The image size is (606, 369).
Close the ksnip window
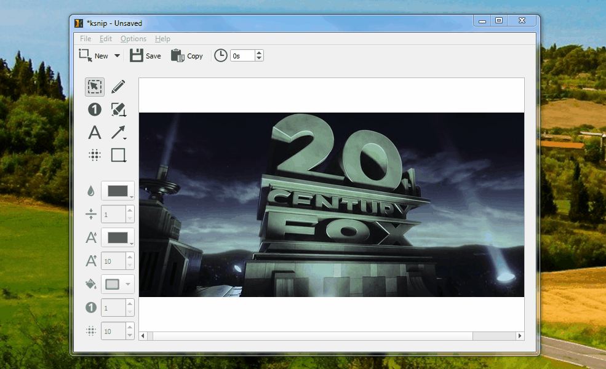click(x=522, y=21)
